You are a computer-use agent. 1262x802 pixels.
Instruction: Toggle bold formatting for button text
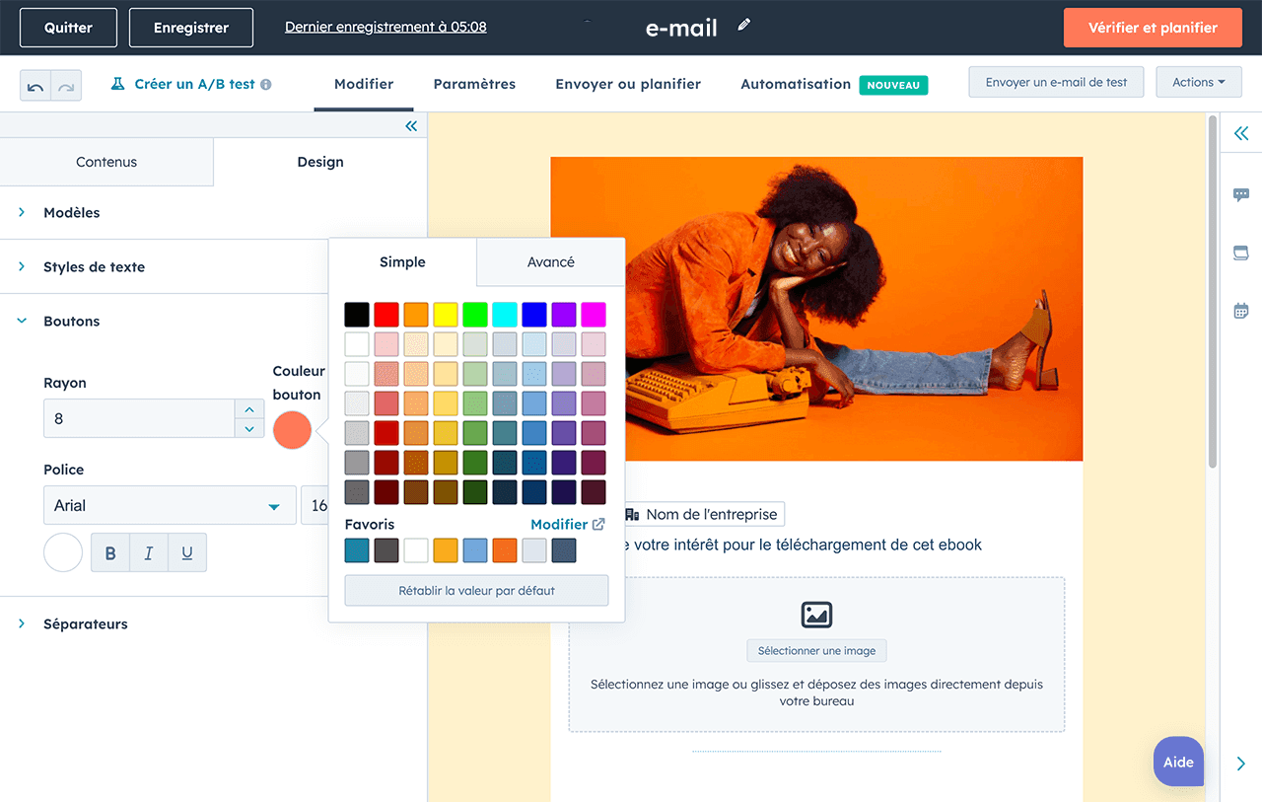click(x=109, y=552)
